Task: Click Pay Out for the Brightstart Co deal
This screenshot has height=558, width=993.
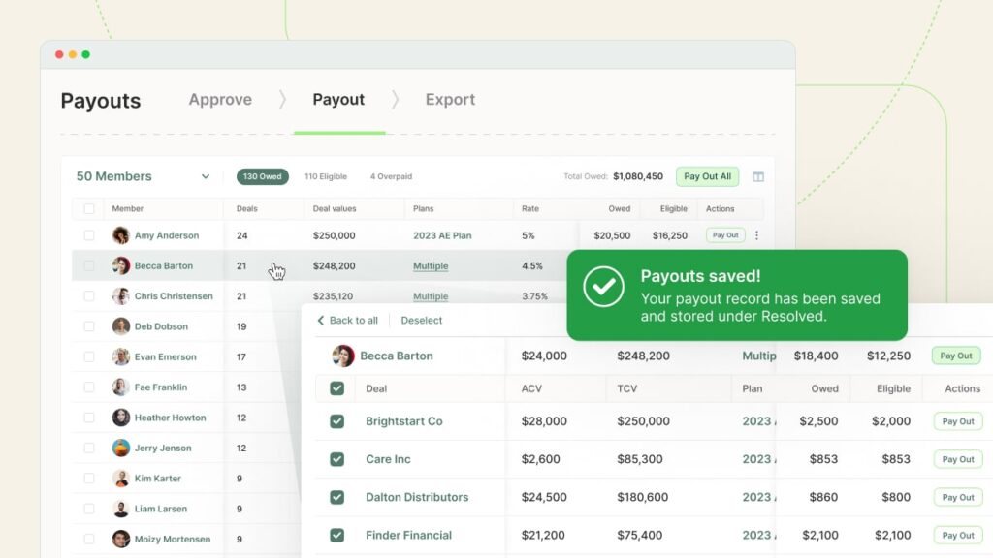Action: click(x=958, y=421)
